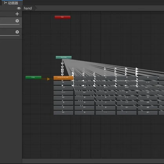Select the teal Any State node
The width and height of the screenshot is (164, 164).
point(64,57)
